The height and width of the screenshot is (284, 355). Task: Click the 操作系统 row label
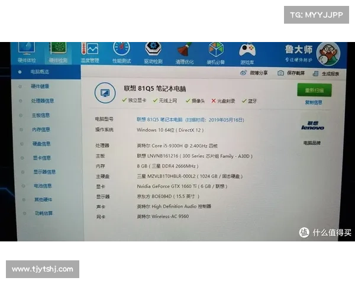104,130
